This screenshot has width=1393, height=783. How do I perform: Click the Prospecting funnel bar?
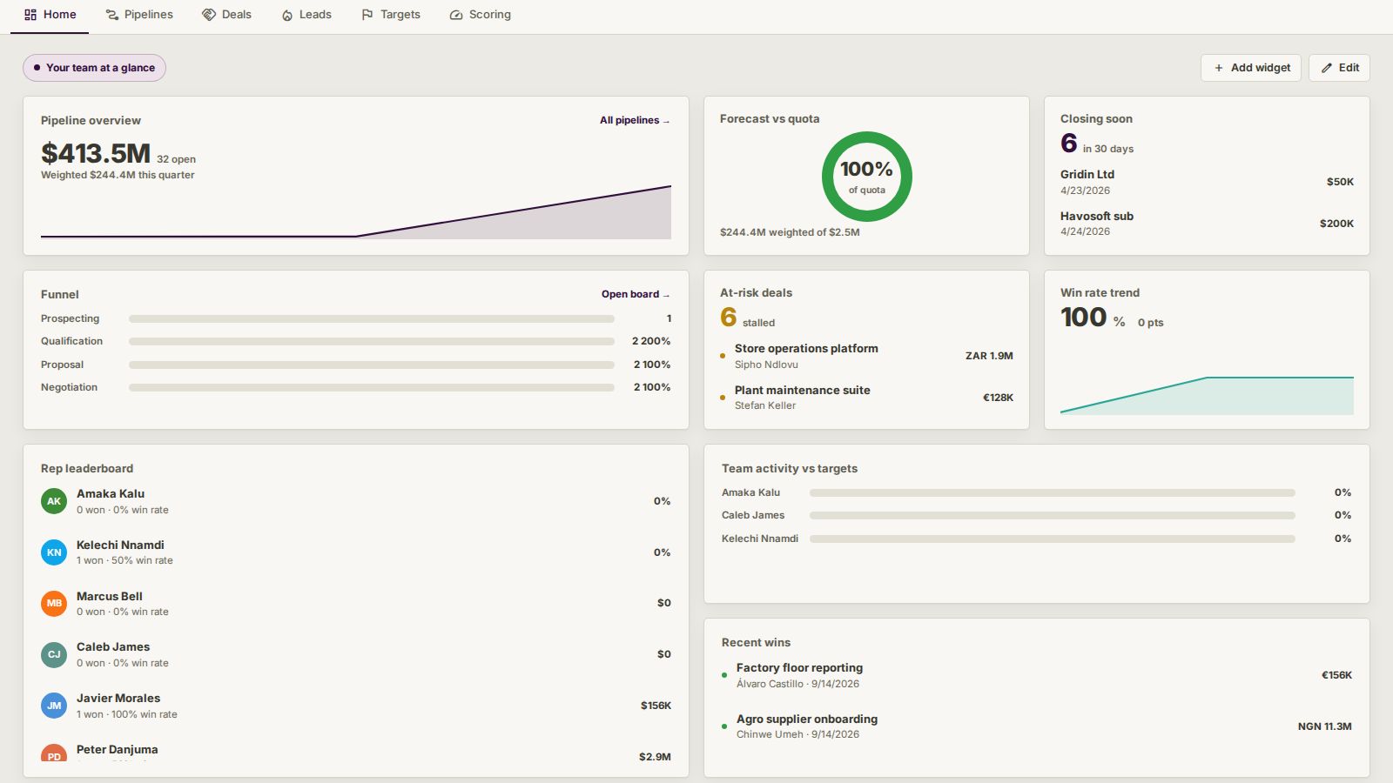(372, 319)
